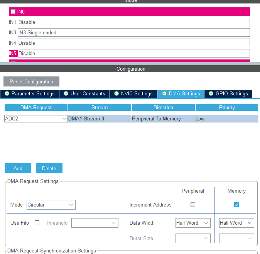This screenshot has height=254, width=260.
Task: Open the Circular mode dropdown
Action: point(51,205)
